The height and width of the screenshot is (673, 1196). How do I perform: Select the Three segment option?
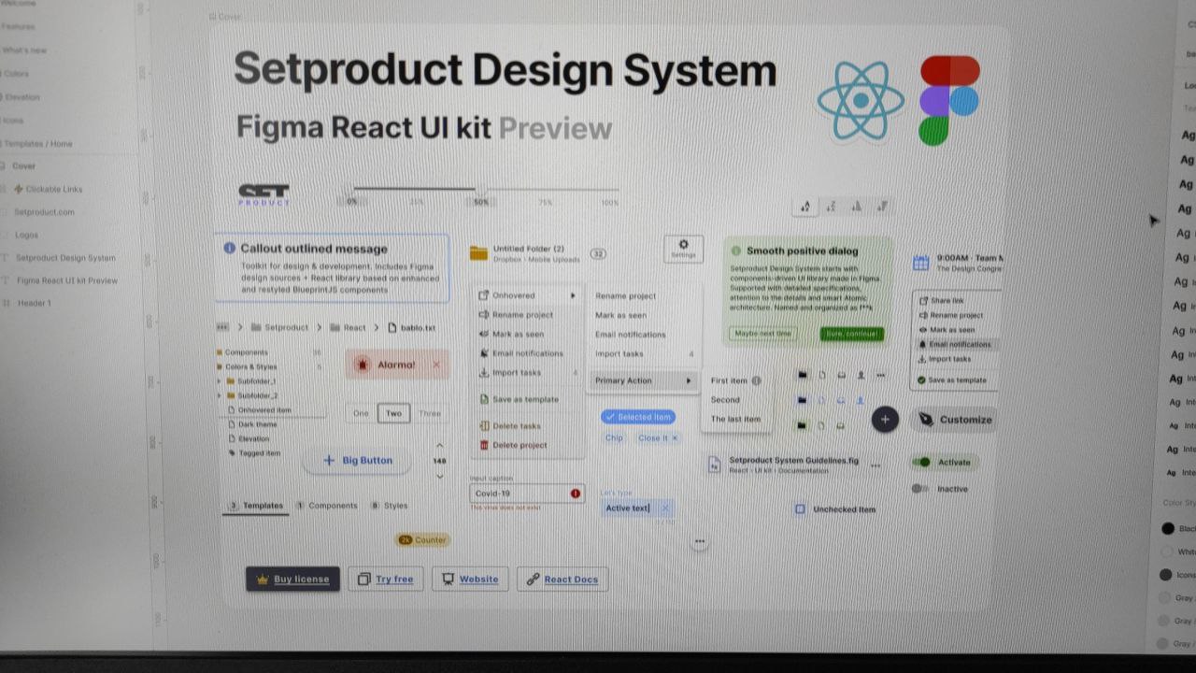pos(430,413)
